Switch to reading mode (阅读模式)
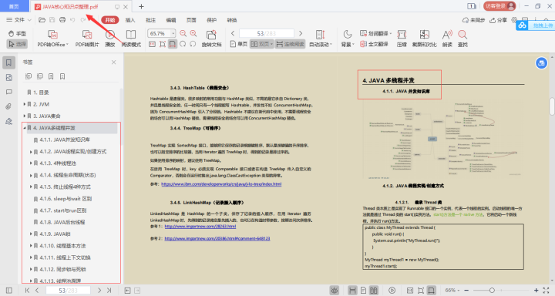This screenshot has height=296, width=555. tap(131, 39)
